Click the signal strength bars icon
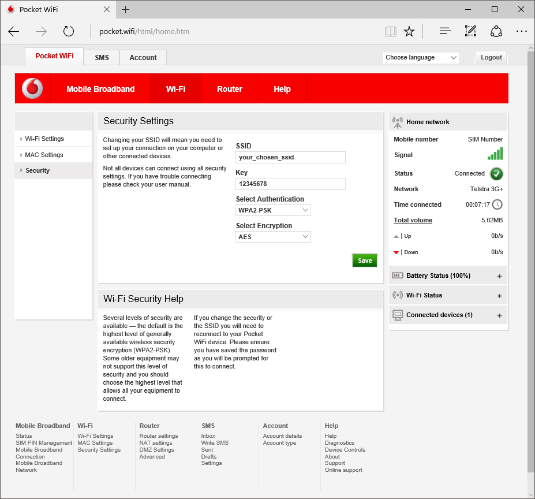This screenshot has height=499, width=535. coord(495,154)
